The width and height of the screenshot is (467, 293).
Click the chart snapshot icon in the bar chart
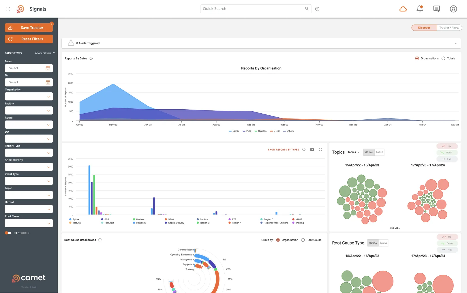coord(312,150)
